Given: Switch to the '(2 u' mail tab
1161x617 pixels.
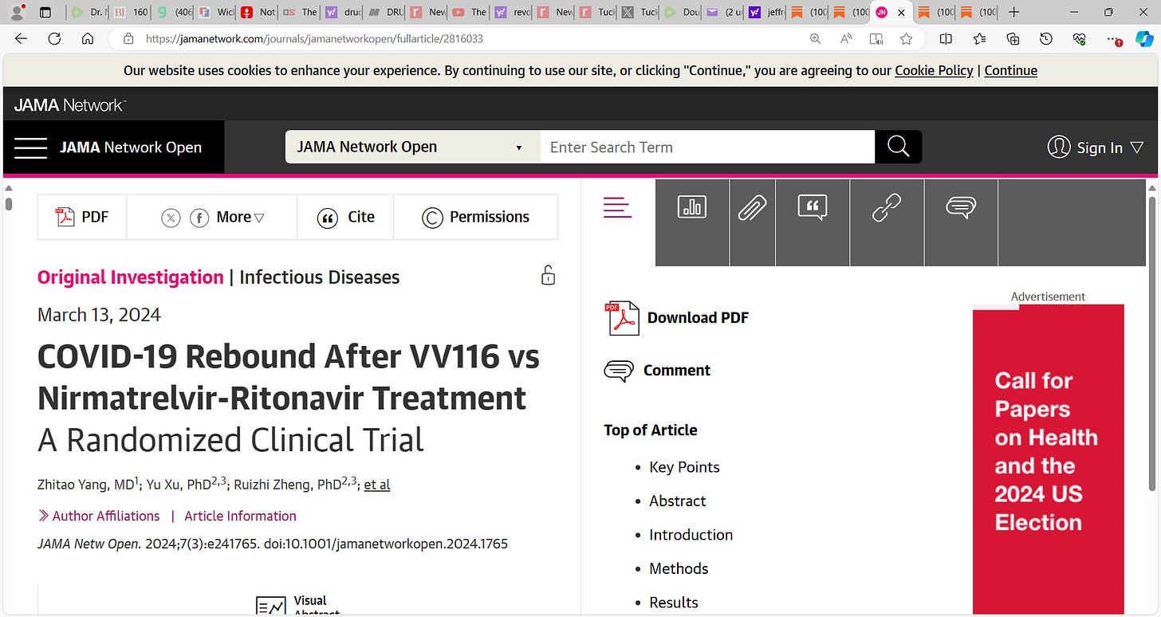Looking at the screenshot, I should coord(723,12).
